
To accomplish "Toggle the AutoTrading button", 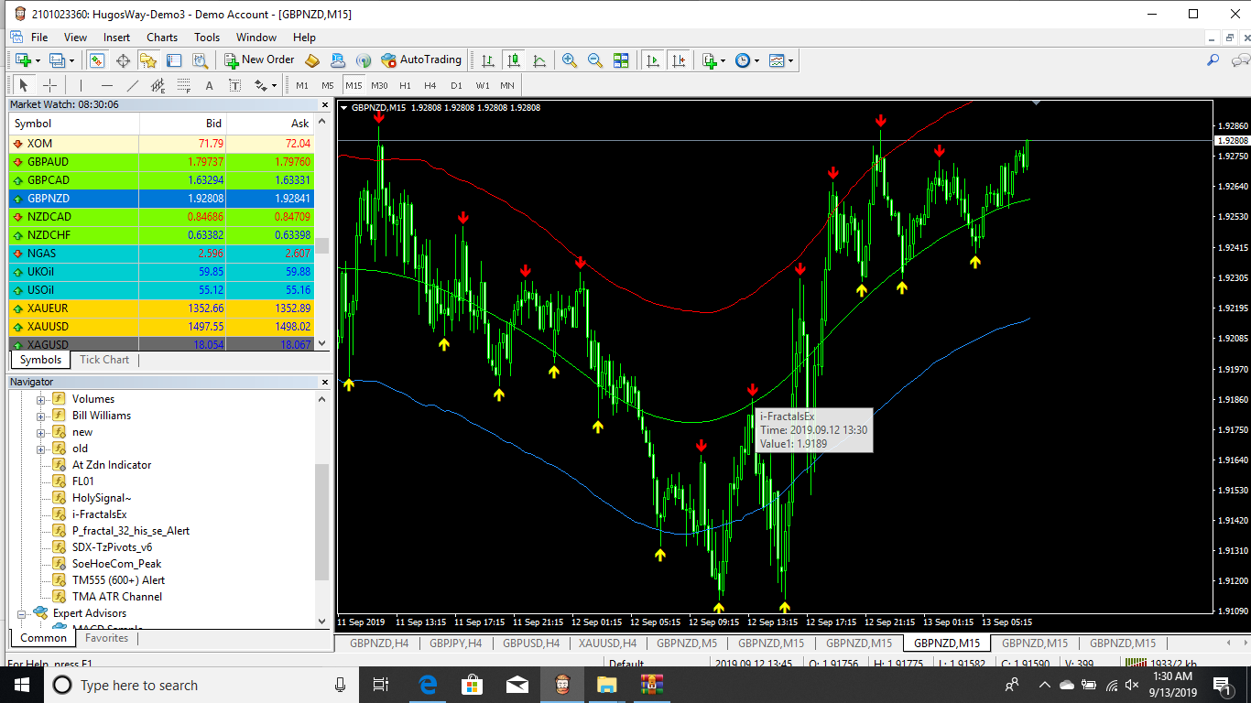I will click(x=421, y=59).
